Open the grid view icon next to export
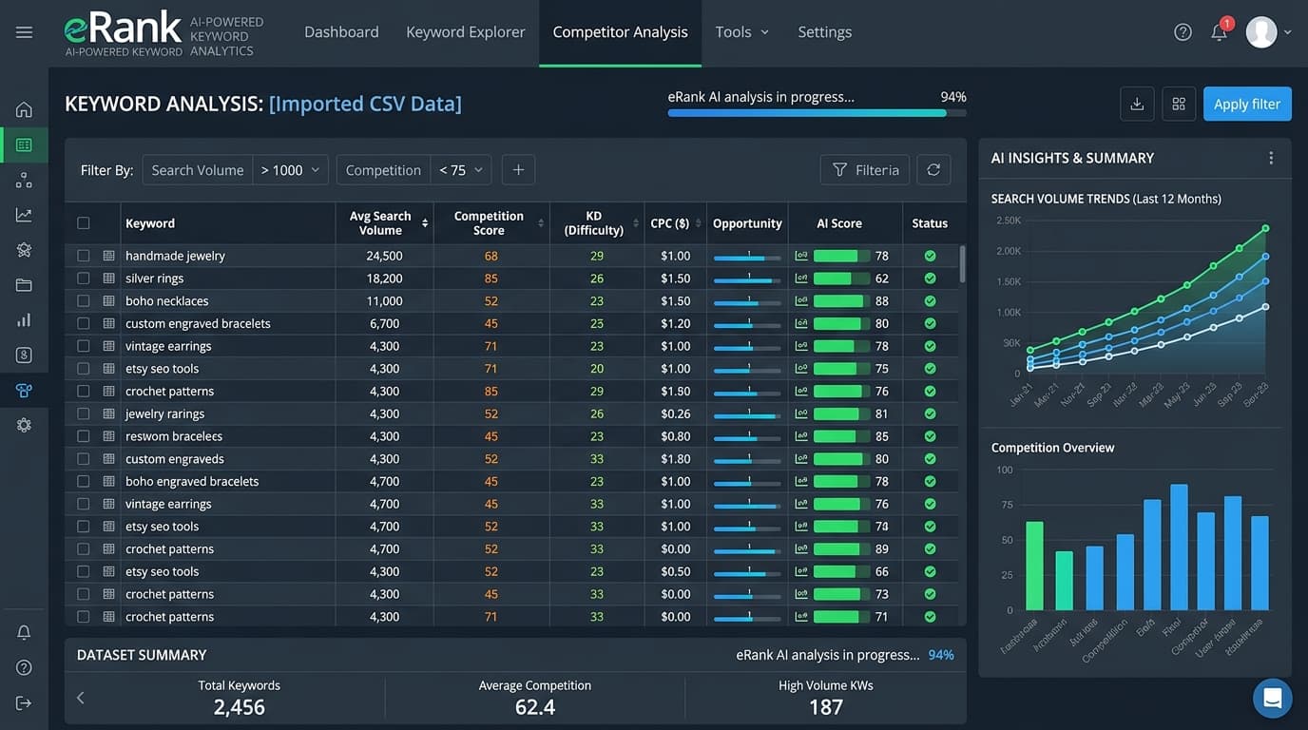The width and height of the screenshot is (1308, 730). coord(1179,105)
